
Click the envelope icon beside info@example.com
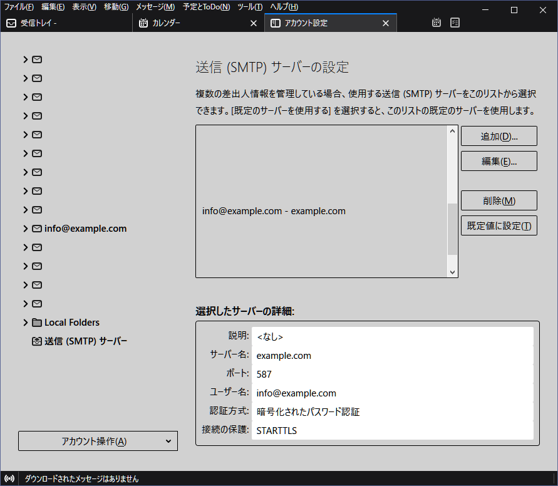[37, 229]
